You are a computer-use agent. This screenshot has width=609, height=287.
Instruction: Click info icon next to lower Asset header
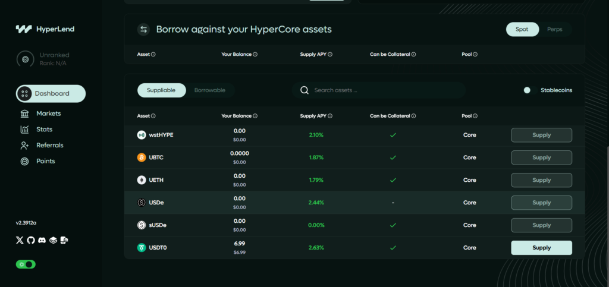153,116
